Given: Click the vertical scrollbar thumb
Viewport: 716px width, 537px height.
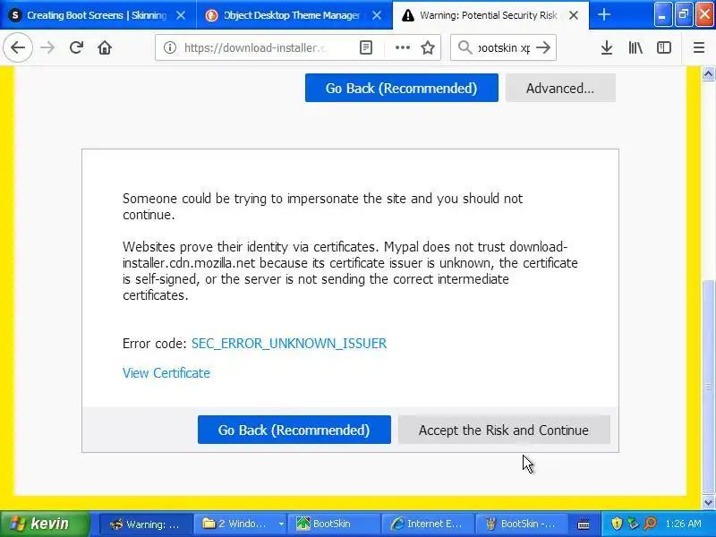Looking at the screenshot, I should pos(708,387).
